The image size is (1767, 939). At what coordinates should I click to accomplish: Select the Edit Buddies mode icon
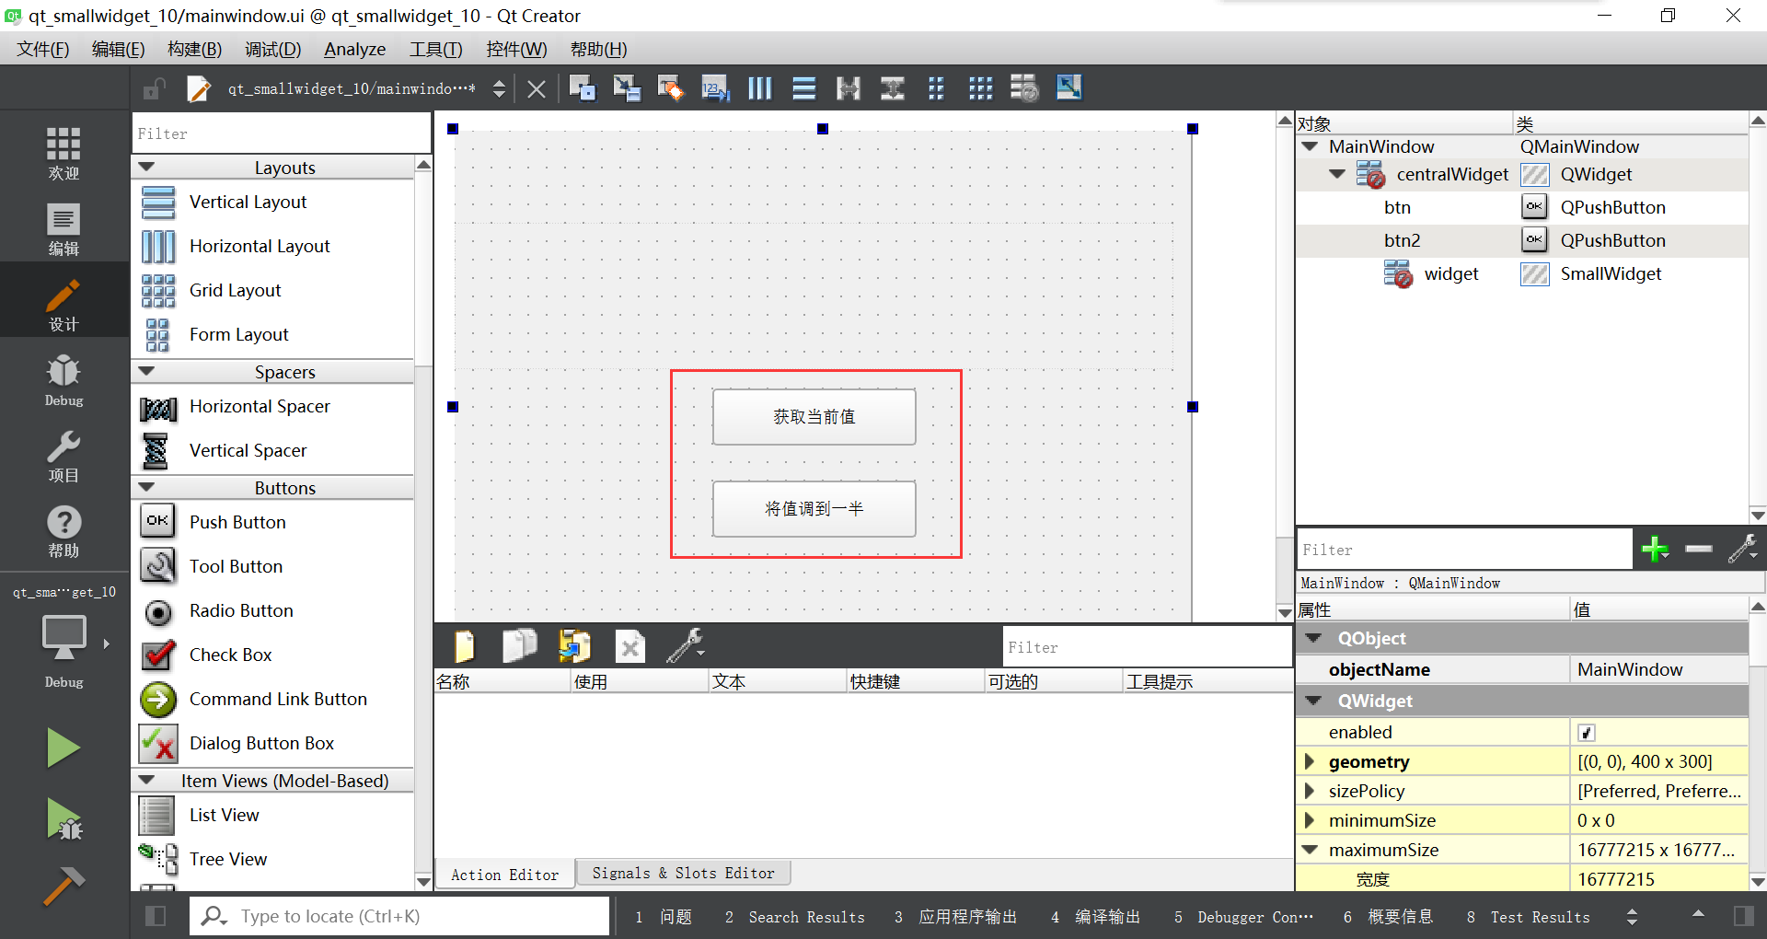[x=671, y=87]
